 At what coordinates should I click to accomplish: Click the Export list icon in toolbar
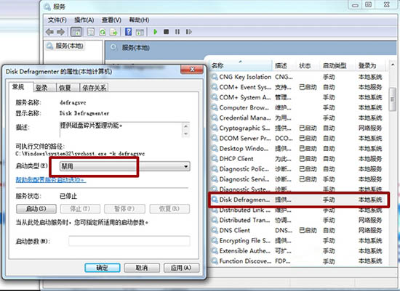113,32
